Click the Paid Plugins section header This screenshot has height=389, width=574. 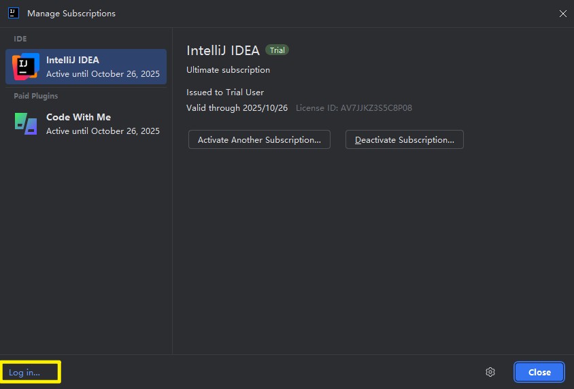tap(36, 96)
